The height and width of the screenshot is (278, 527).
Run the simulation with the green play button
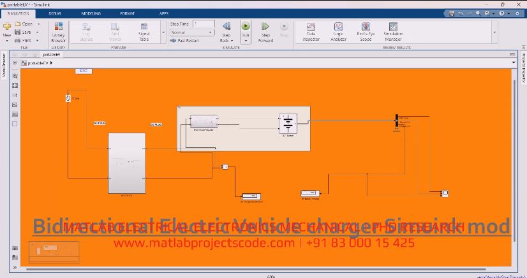click(246, 26)
